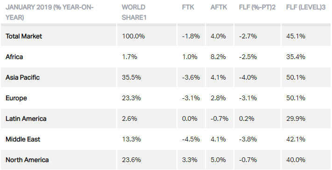Select the FLF (%-PT)2 column header
This screenshot has width=332, height=170.
[257, 7]
